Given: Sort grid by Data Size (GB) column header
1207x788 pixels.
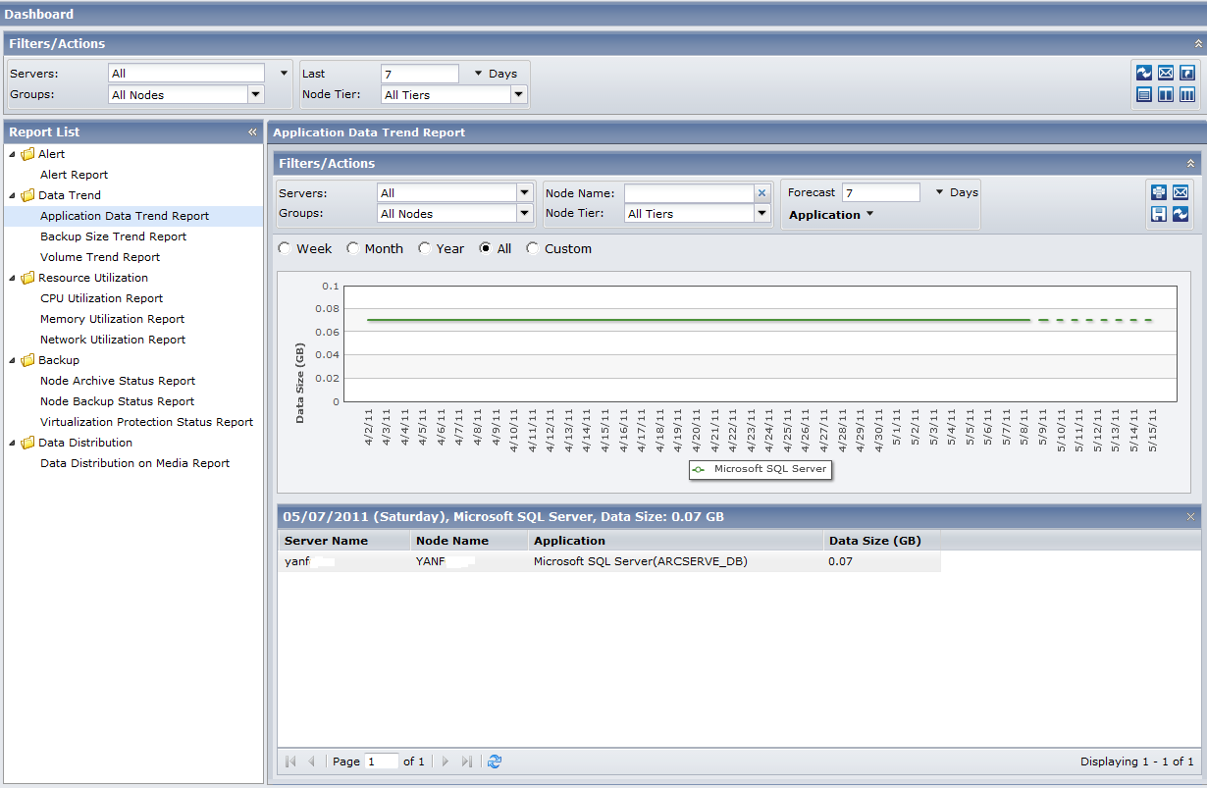Looking at the screenshot, I should 874,541.
